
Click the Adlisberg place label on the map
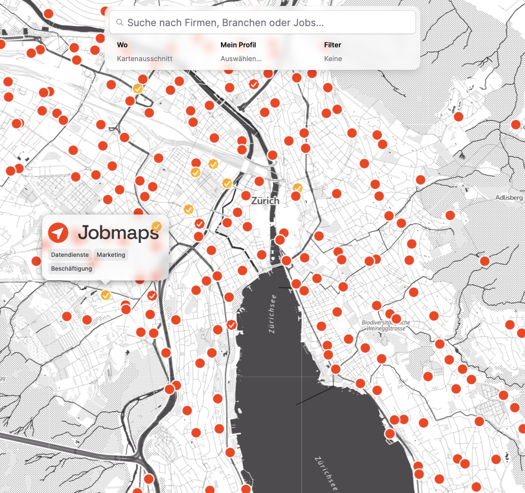click(x=509, y=198)
